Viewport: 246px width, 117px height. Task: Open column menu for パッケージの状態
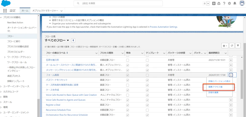[190, 53]
